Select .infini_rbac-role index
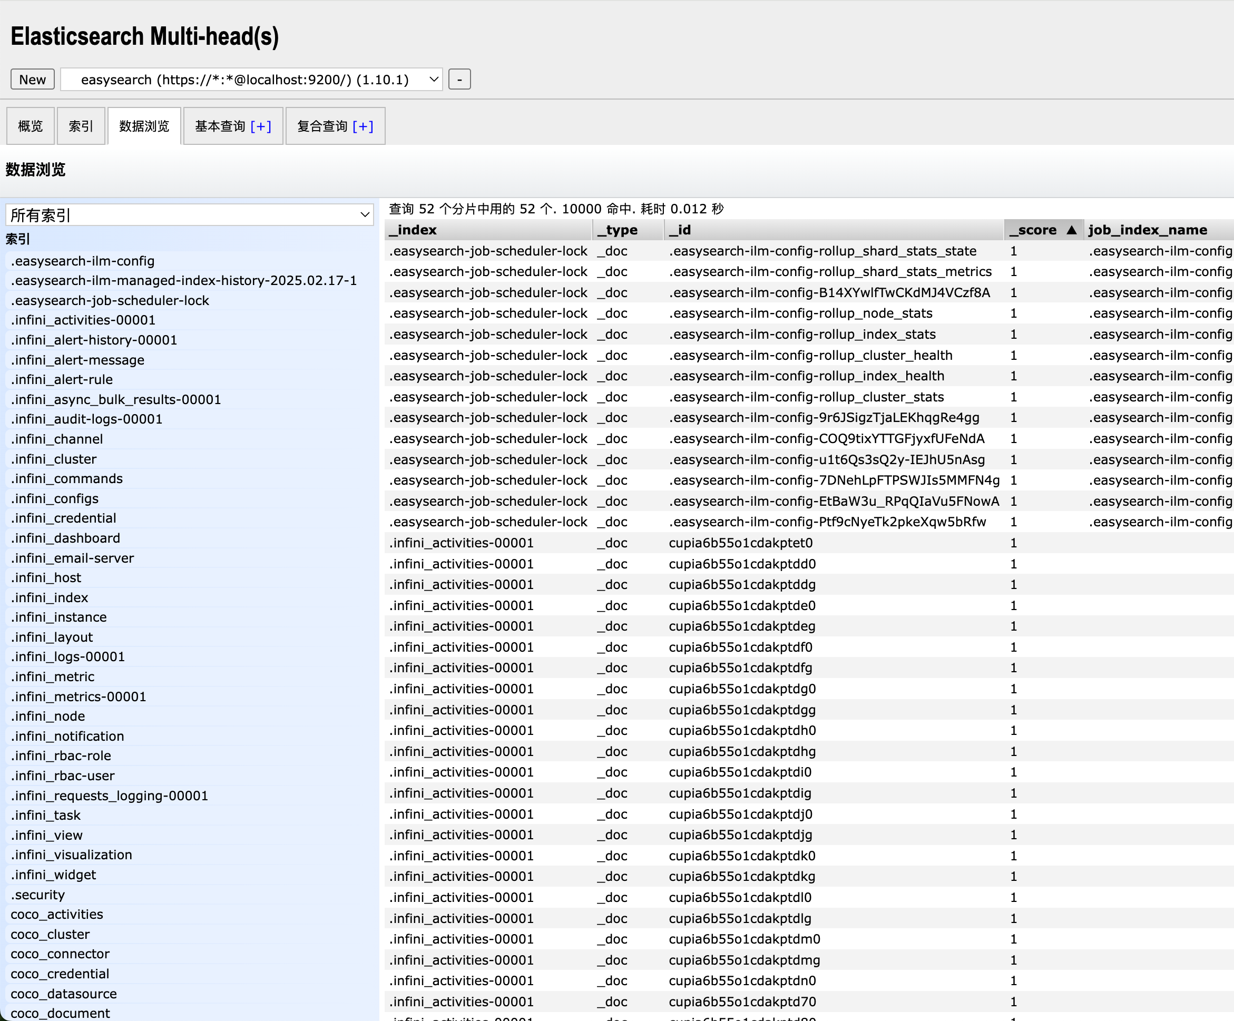Screen dimensions: 1234x1021 189,755
